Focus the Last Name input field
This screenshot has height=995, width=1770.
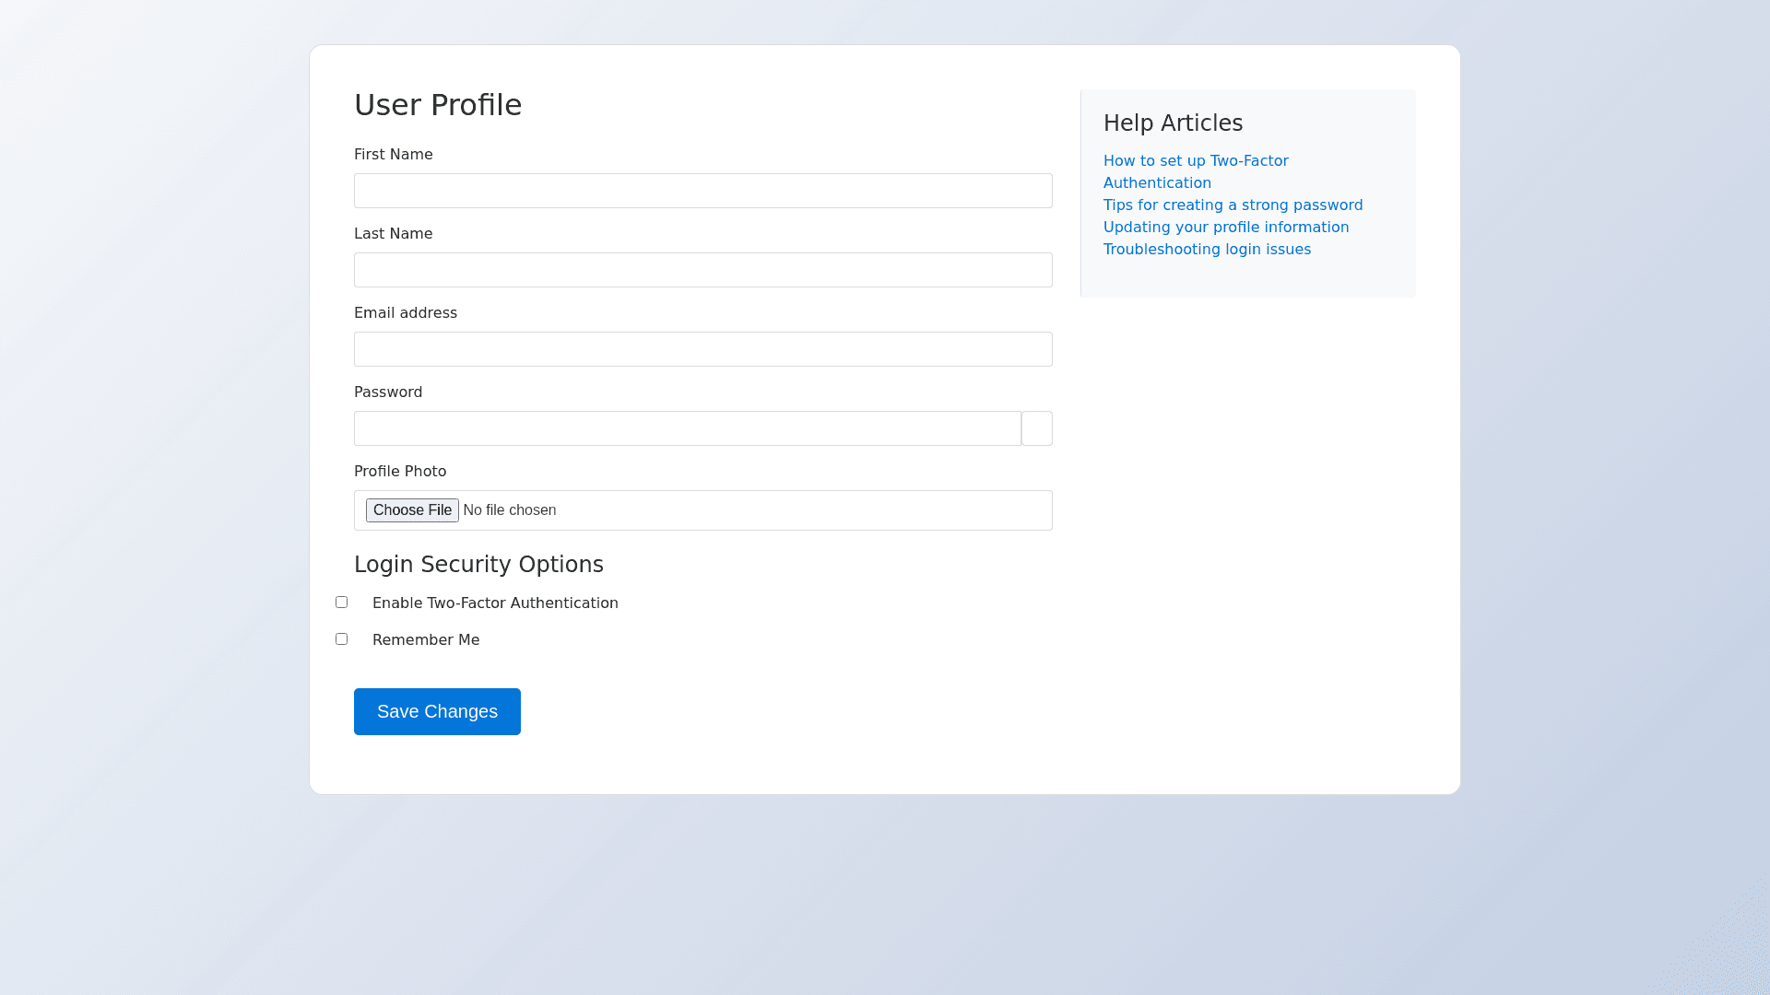pos(702,270)
